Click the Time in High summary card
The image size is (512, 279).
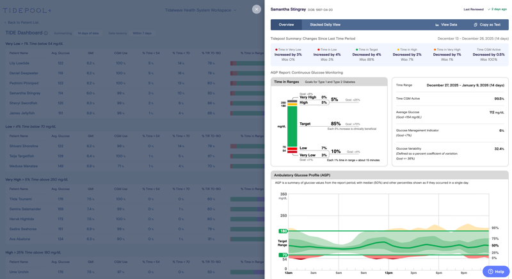(407, 54)
